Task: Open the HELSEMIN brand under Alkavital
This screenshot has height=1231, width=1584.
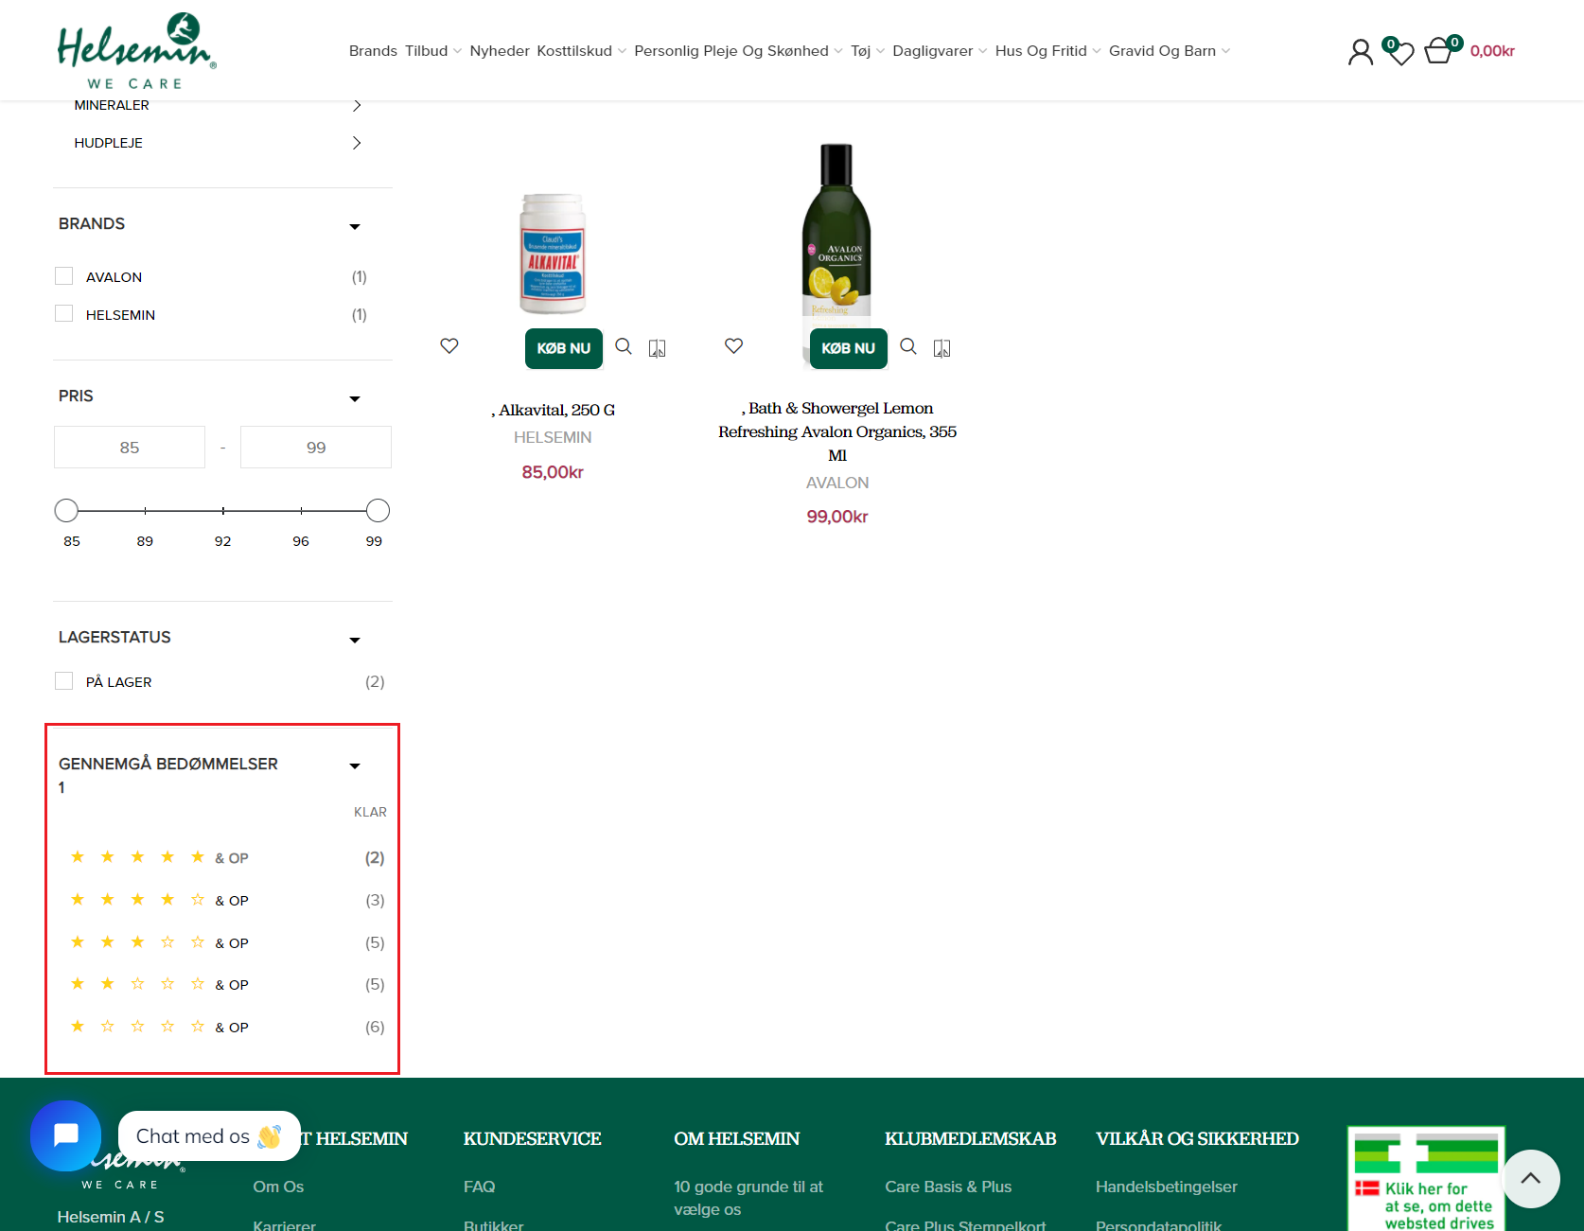Action: pos(553,437)
